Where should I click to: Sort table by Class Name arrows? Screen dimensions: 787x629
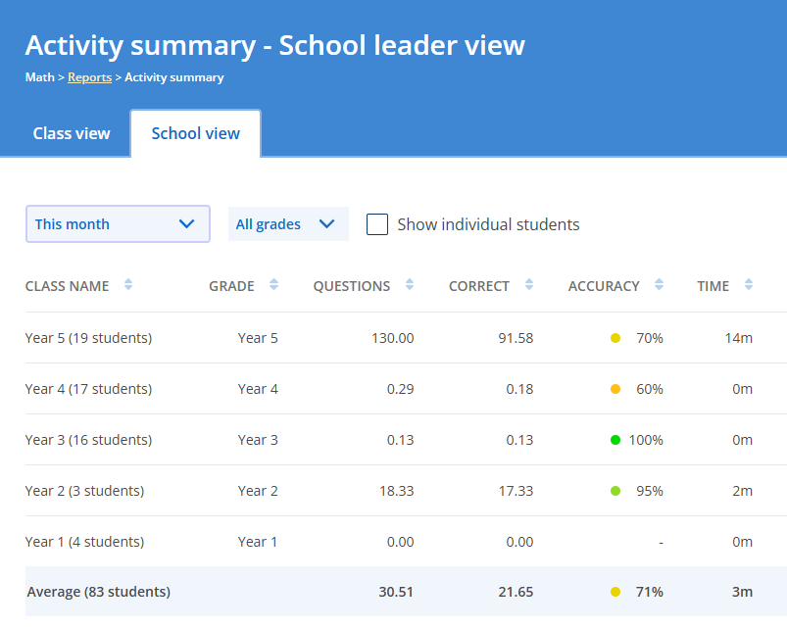(128, 285)
